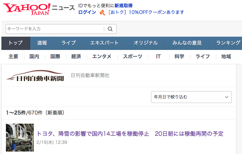Open the みんなの意見 tab
The width and height of the screenshot is (242, 154).
tap(187, 43)
